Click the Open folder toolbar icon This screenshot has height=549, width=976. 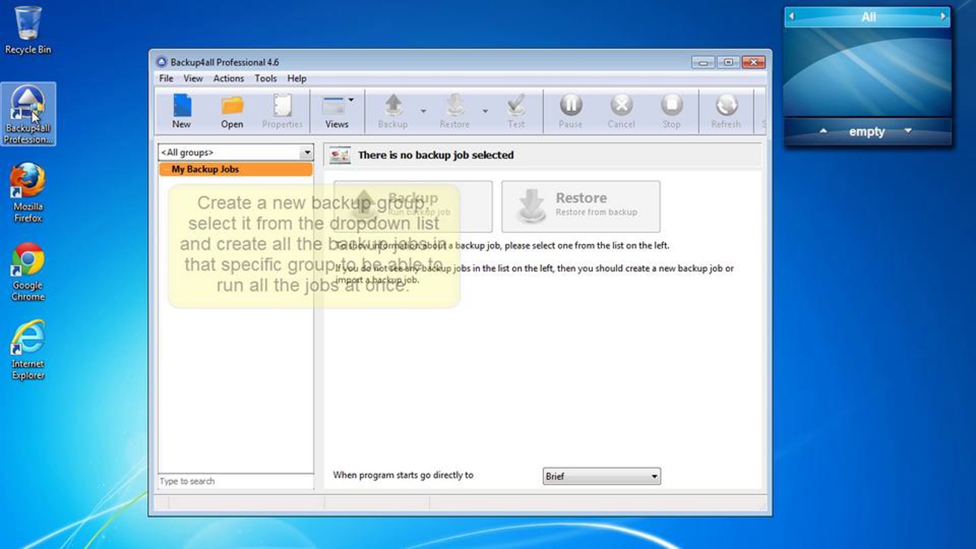click(232, 106)
